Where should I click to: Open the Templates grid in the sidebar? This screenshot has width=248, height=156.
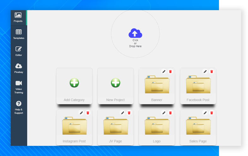[x=19, y=34]
